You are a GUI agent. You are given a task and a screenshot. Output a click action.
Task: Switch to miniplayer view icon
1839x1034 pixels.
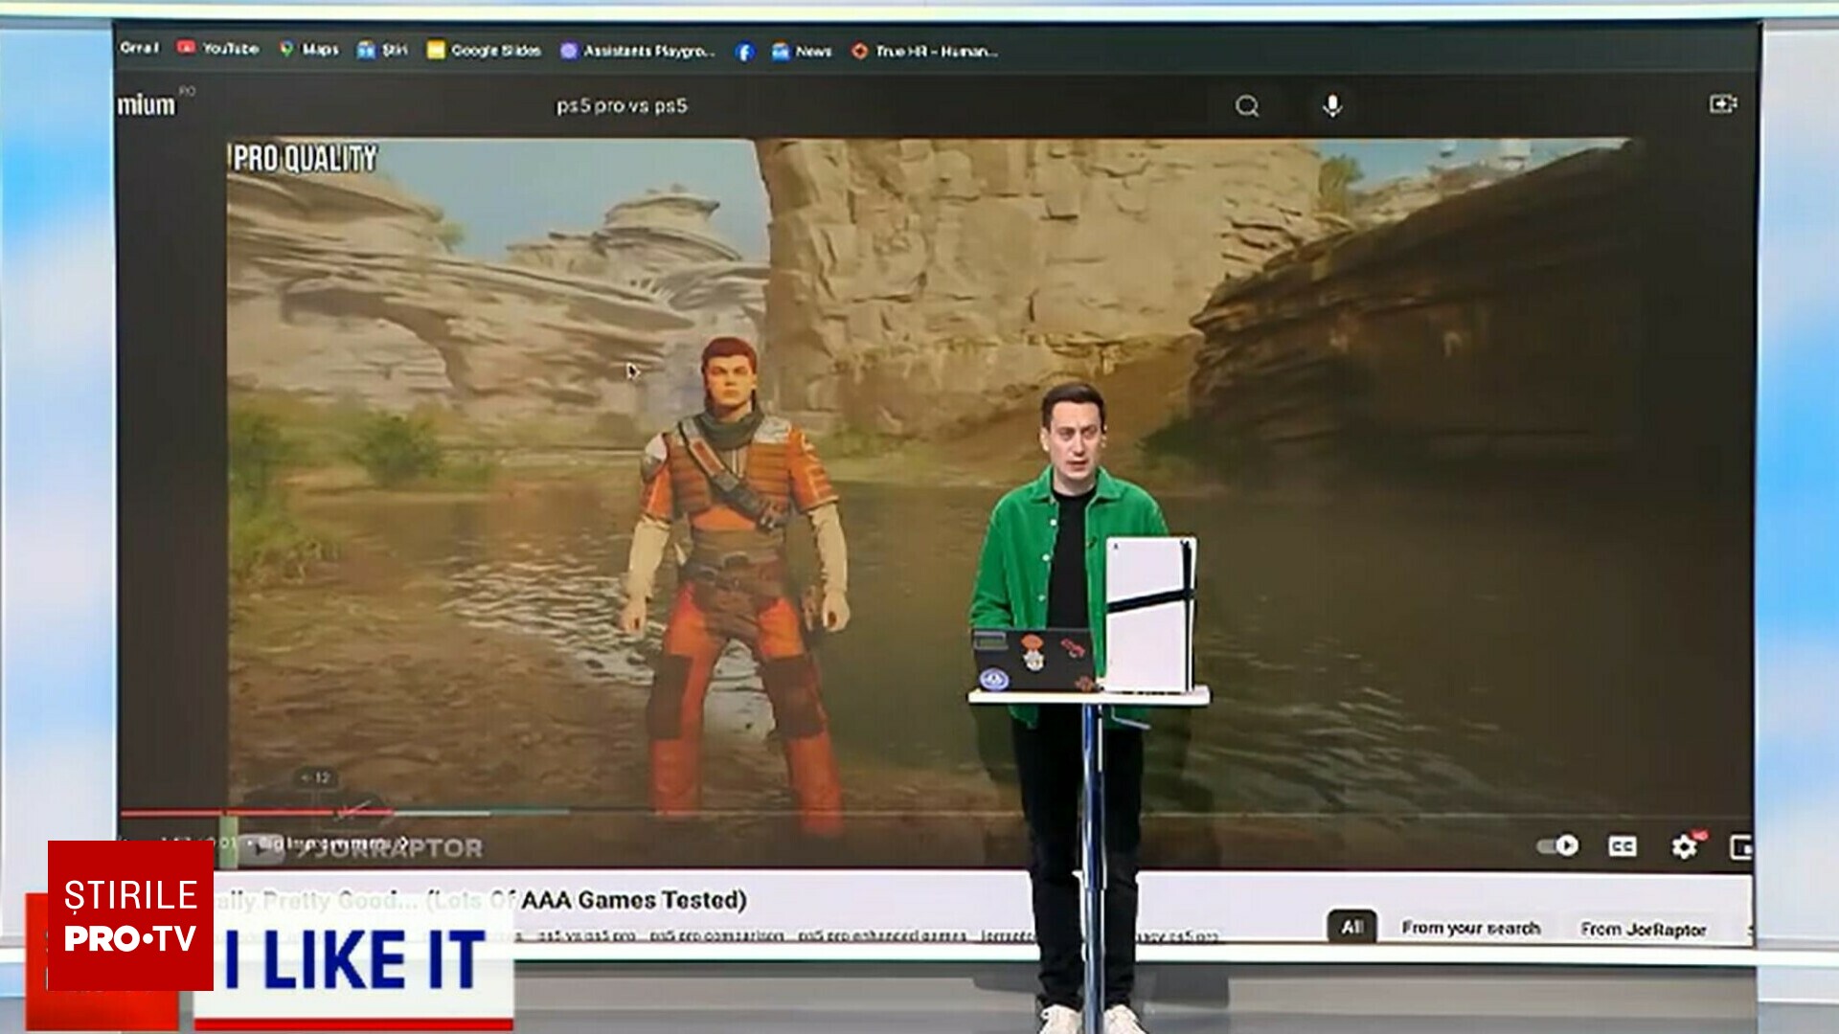coord(1740,847)
